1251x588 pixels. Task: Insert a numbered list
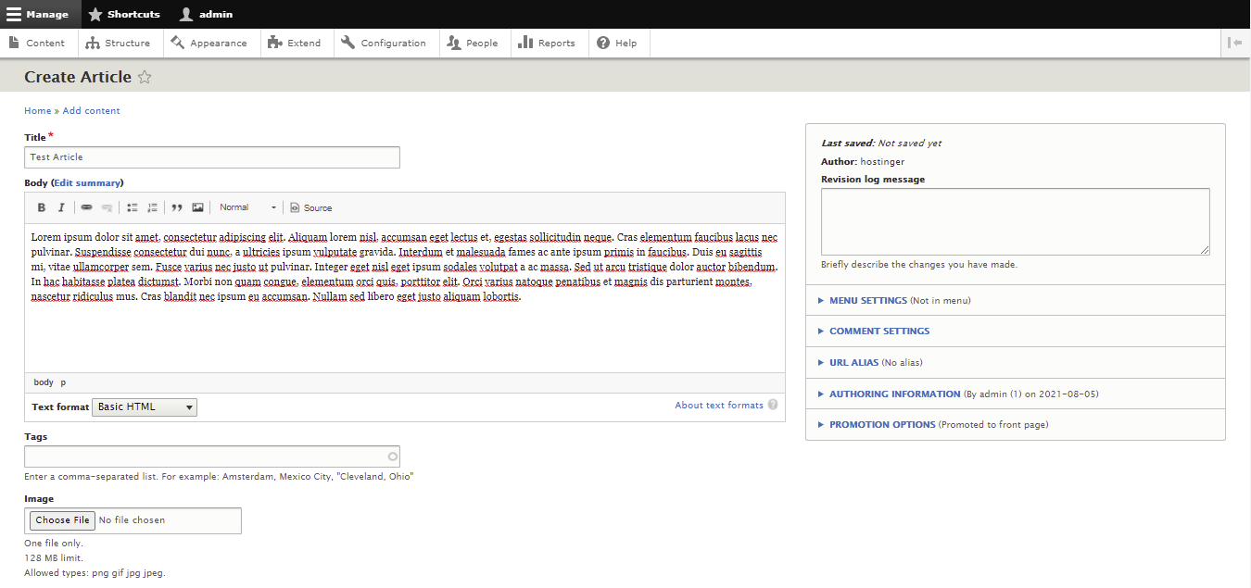click(x=153, y=207)
